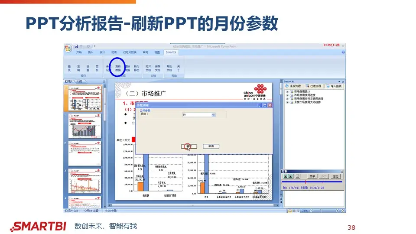Image resolution: width=416 pixels, height=234 pixels.
Task: Open the 视图 ribbon tab
Action: [157, 52]
